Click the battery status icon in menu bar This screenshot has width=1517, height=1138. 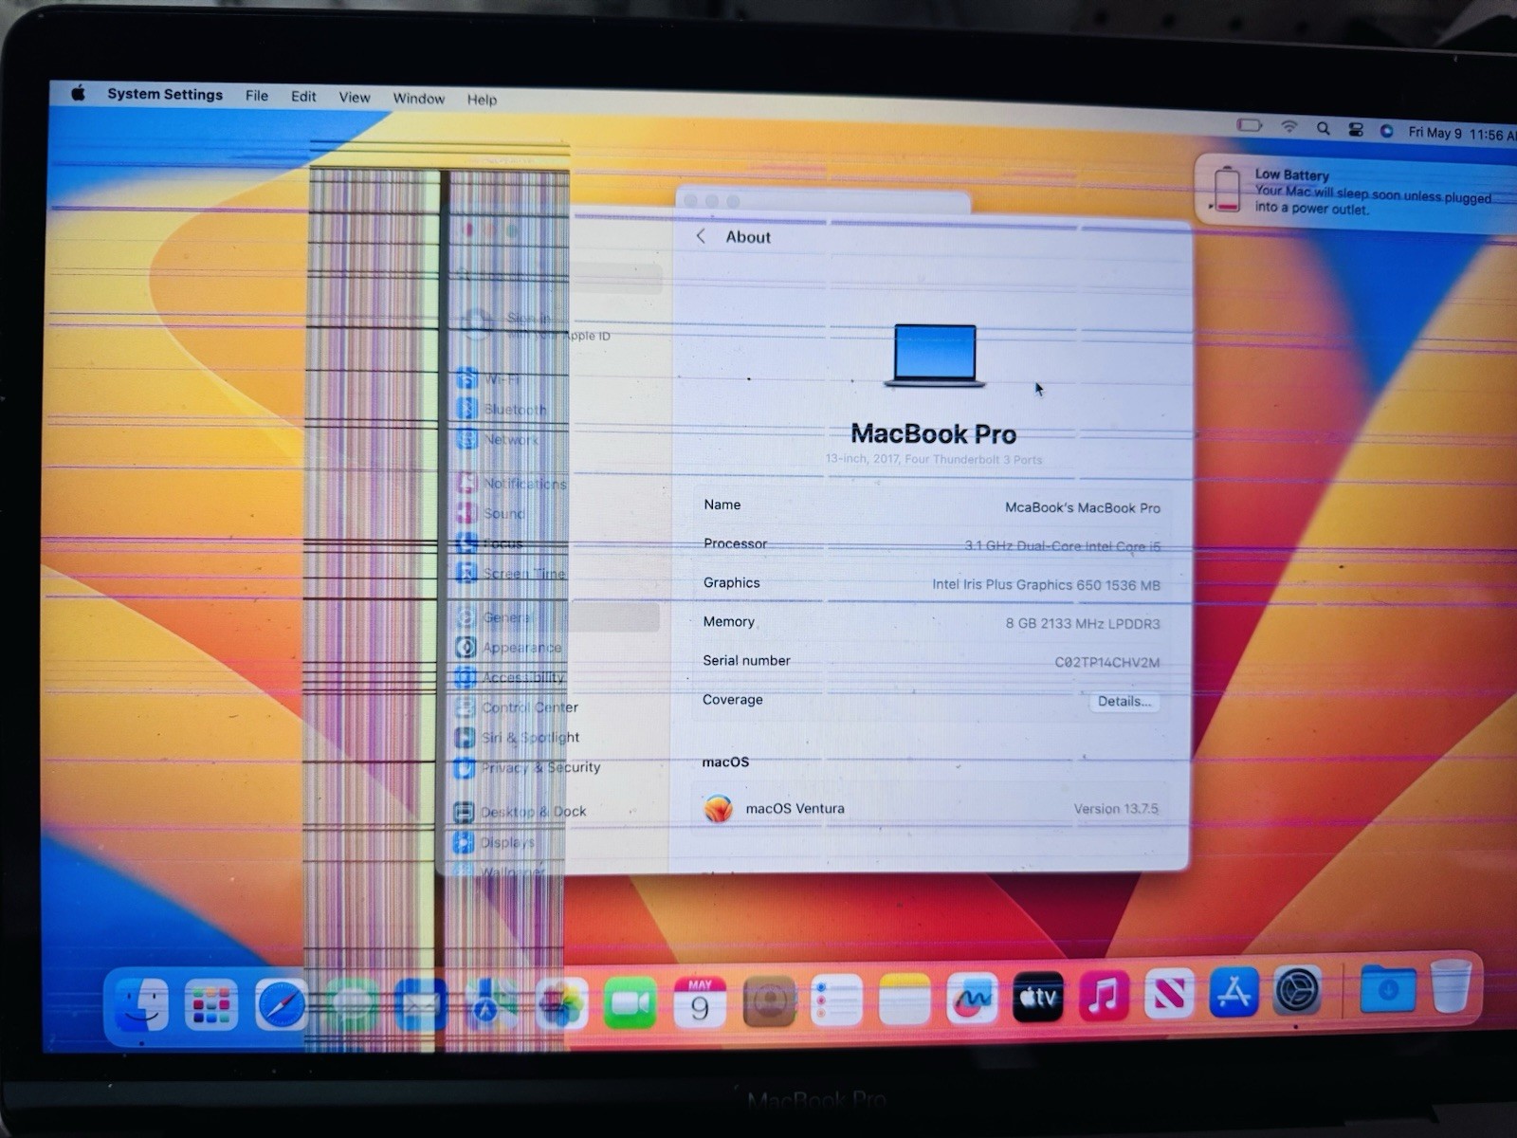tap(1249, 125)
